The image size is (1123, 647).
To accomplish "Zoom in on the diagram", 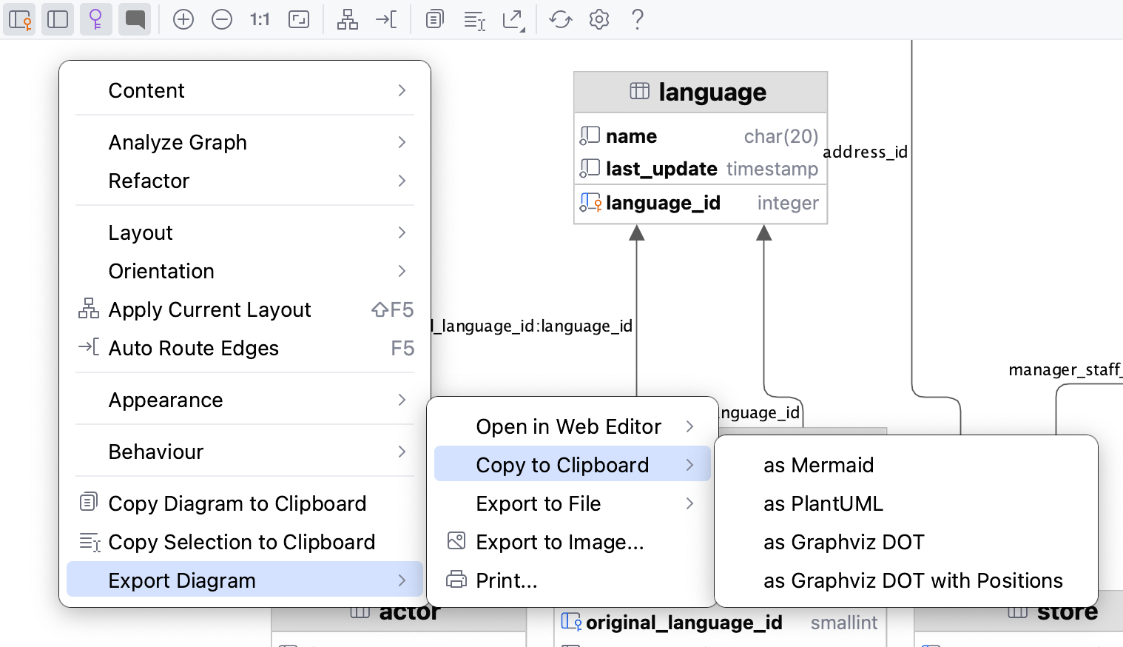I will pos(183,19).
